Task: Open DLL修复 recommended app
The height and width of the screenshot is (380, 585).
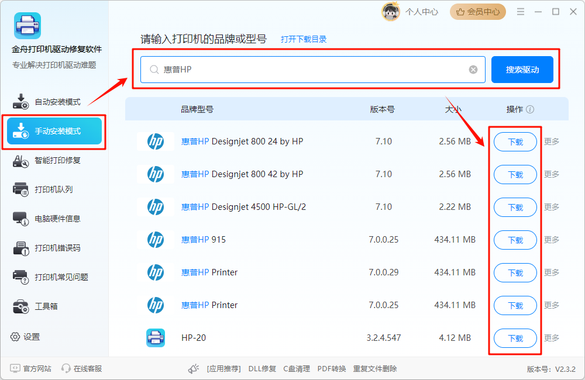Action: coord(262,369)
